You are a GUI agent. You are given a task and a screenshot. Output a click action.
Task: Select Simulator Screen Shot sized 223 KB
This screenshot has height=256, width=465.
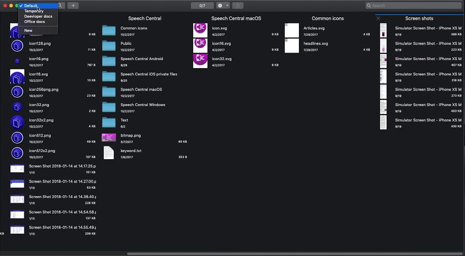pyautogui.click(x=421, y=46)
